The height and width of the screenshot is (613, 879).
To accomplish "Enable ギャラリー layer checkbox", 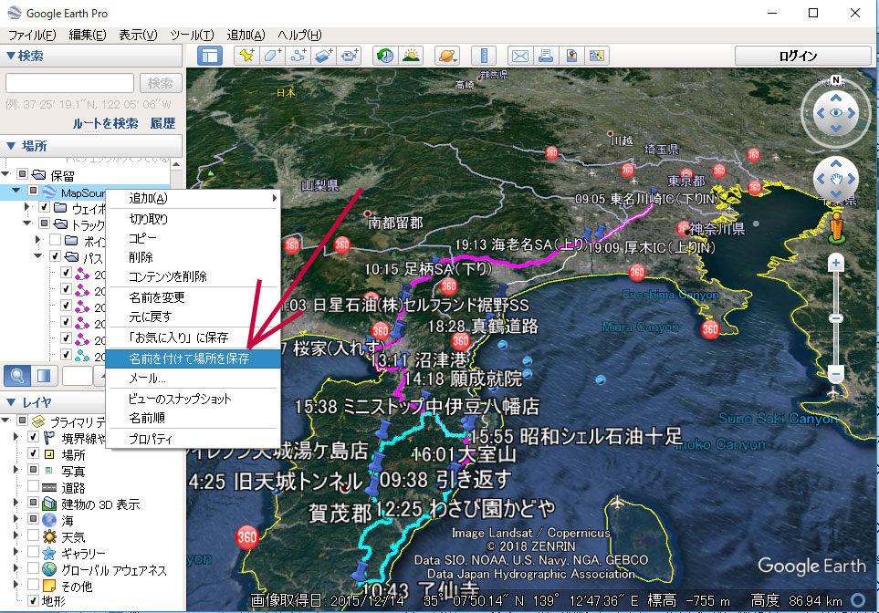I will pos(33,552).
